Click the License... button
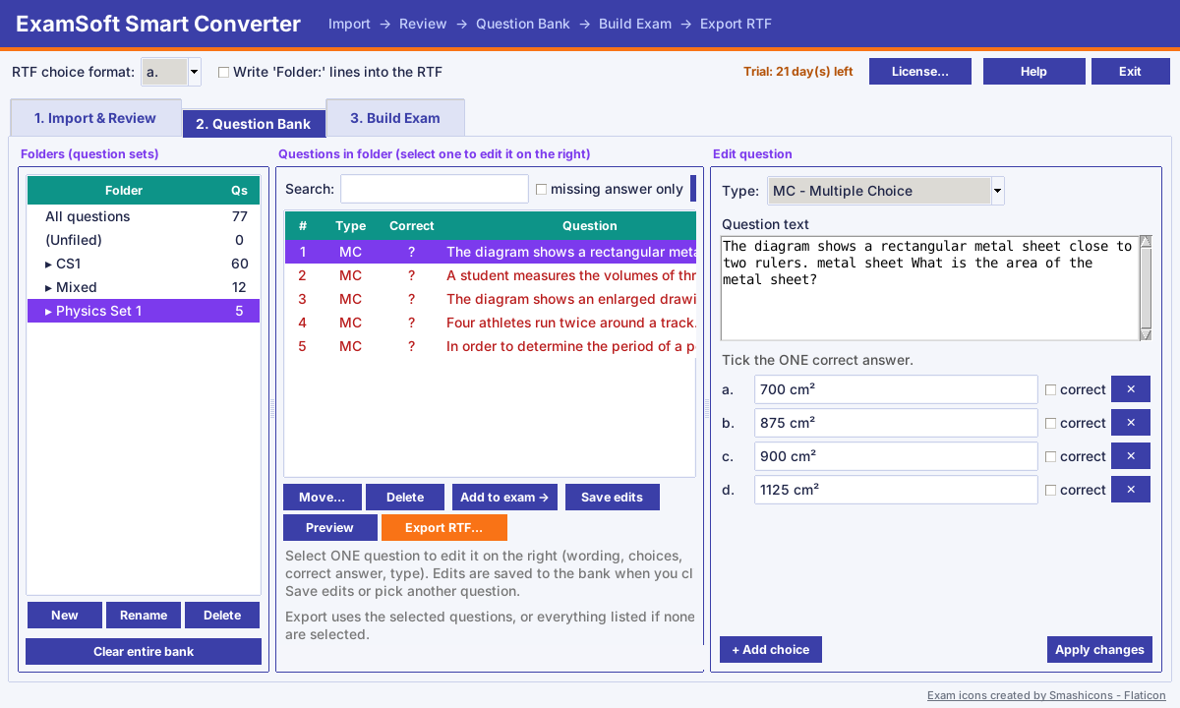The image size is (1180, 708). click(920, 72)
